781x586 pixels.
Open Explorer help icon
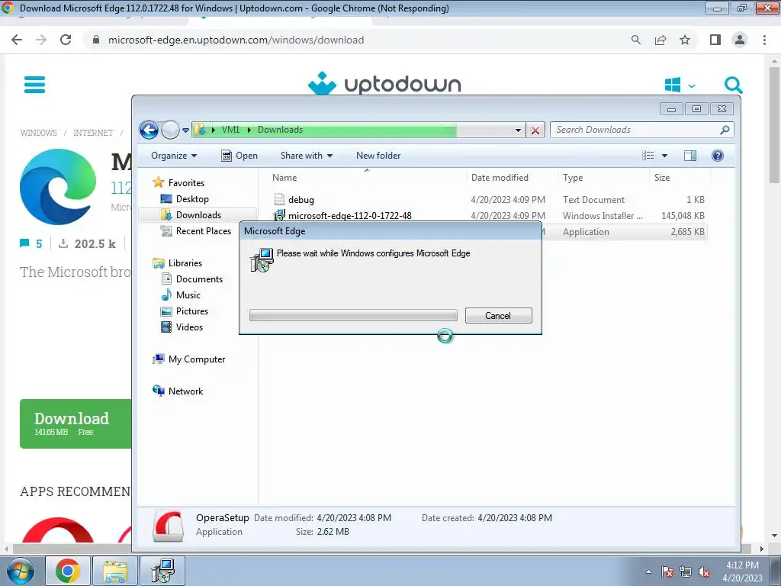(x=717, y=156)
